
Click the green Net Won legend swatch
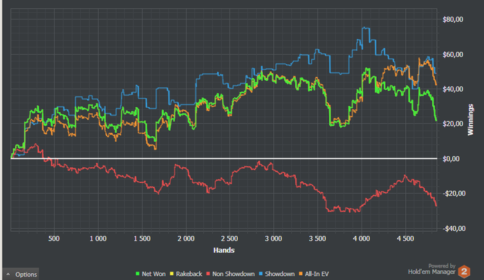[138, 274]
